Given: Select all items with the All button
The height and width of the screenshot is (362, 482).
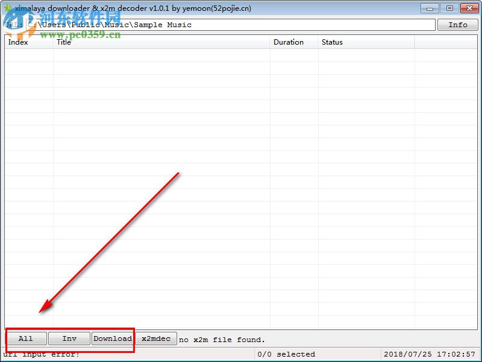Looking at the screenshot, I should (x=26, y=338).
